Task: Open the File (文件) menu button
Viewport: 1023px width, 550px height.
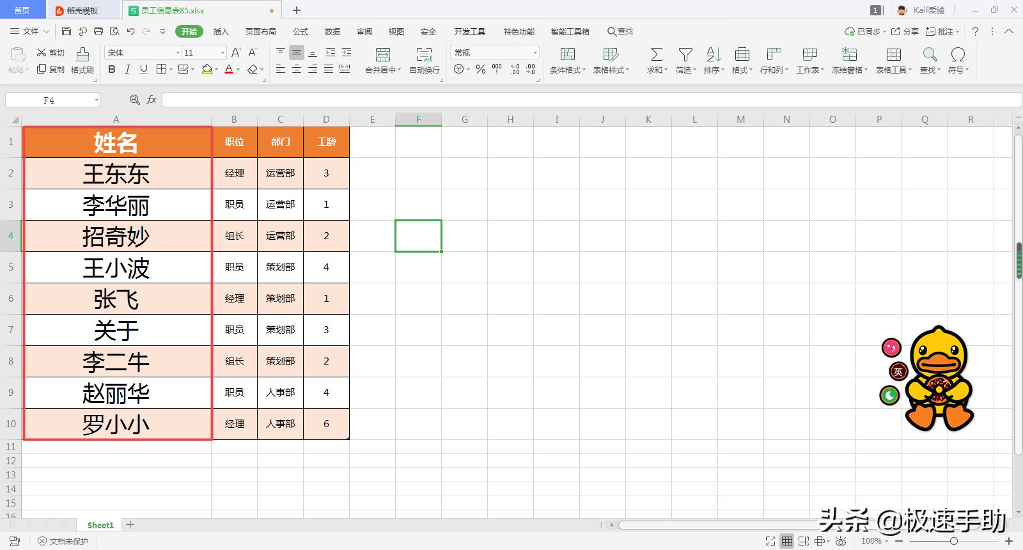Action: [29, 31]
